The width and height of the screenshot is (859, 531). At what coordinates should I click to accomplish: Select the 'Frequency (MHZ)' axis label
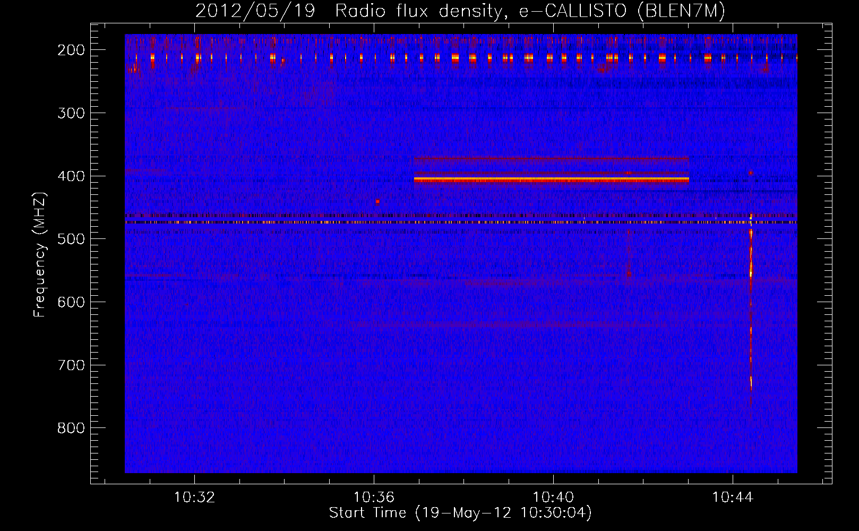(40, 255)
